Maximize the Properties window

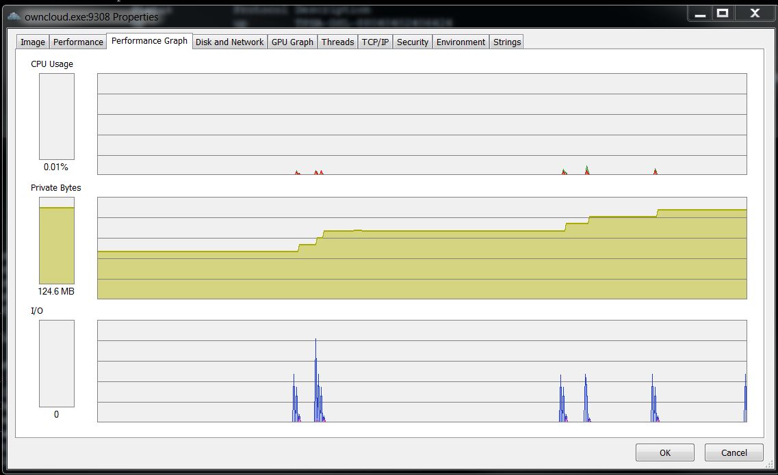click(x=723, y=14)
